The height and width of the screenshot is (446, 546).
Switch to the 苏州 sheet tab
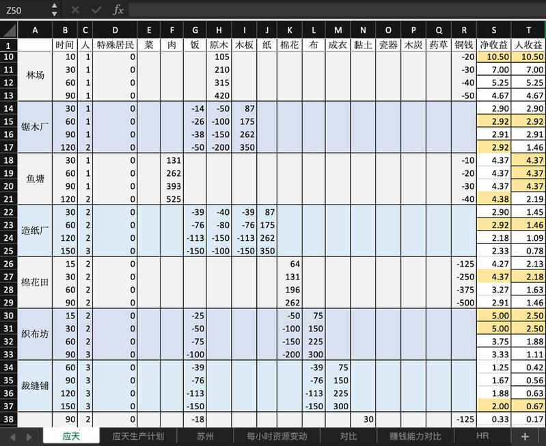pos(205,436)
